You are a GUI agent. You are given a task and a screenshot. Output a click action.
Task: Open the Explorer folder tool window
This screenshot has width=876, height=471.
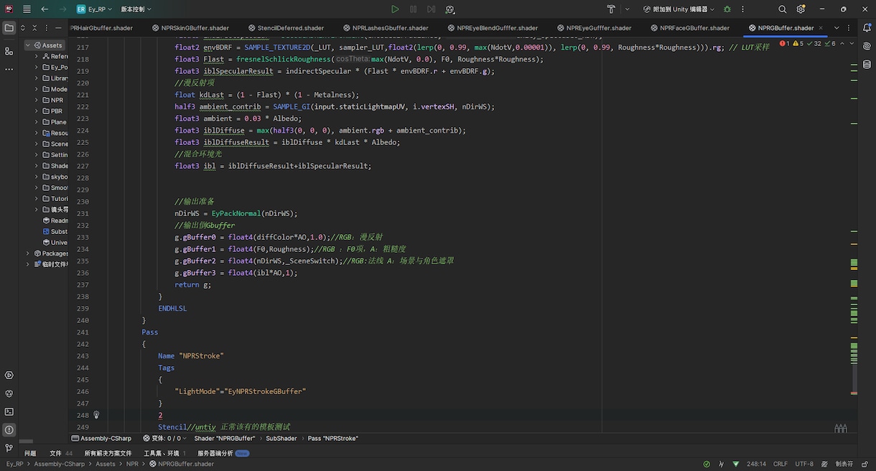pos(9,28)
